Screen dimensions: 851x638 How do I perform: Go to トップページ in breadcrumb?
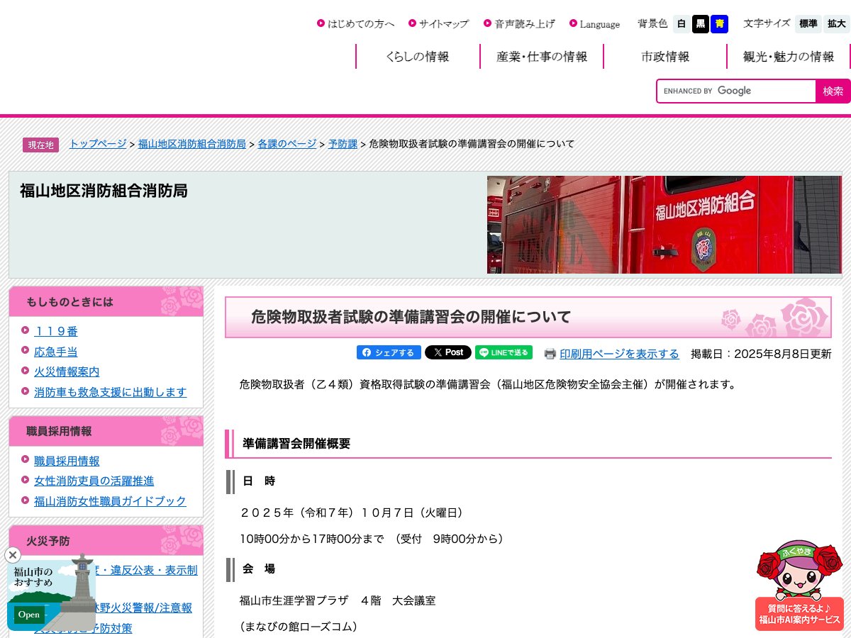[x=98, y=144]
